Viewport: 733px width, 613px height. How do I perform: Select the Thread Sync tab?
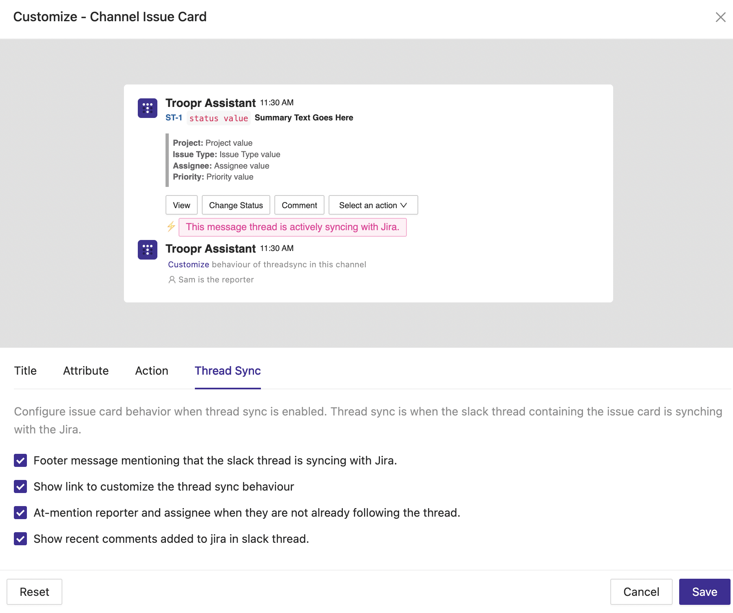(x=228, y=371)
